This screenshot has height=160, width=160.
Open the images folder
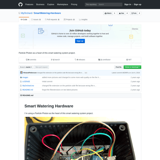pos(25,77)
